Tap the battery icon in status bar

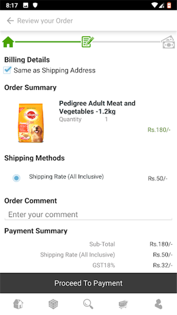click(169, 5)
